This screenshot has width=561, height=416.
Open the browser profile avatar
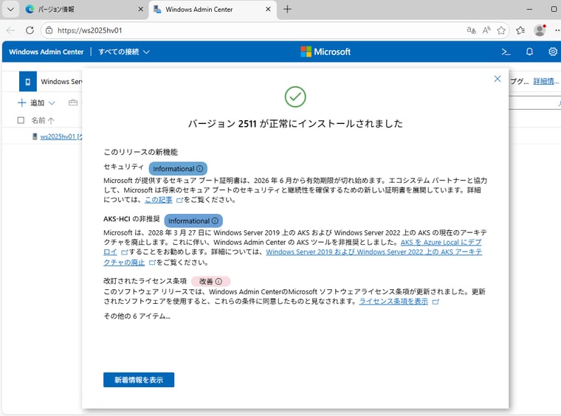[x=540, y=30]
